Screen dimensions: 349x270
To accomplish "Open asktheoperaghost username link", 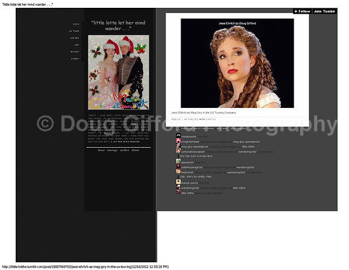I will pos(191,168).
